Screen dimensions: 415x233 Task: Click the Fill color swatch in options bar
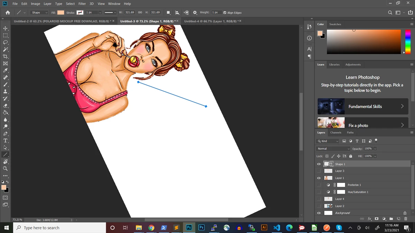coord(61,12)
